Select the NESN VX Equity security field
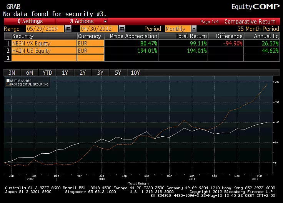The height and width of the screenshot is (203, 283). 44,44
